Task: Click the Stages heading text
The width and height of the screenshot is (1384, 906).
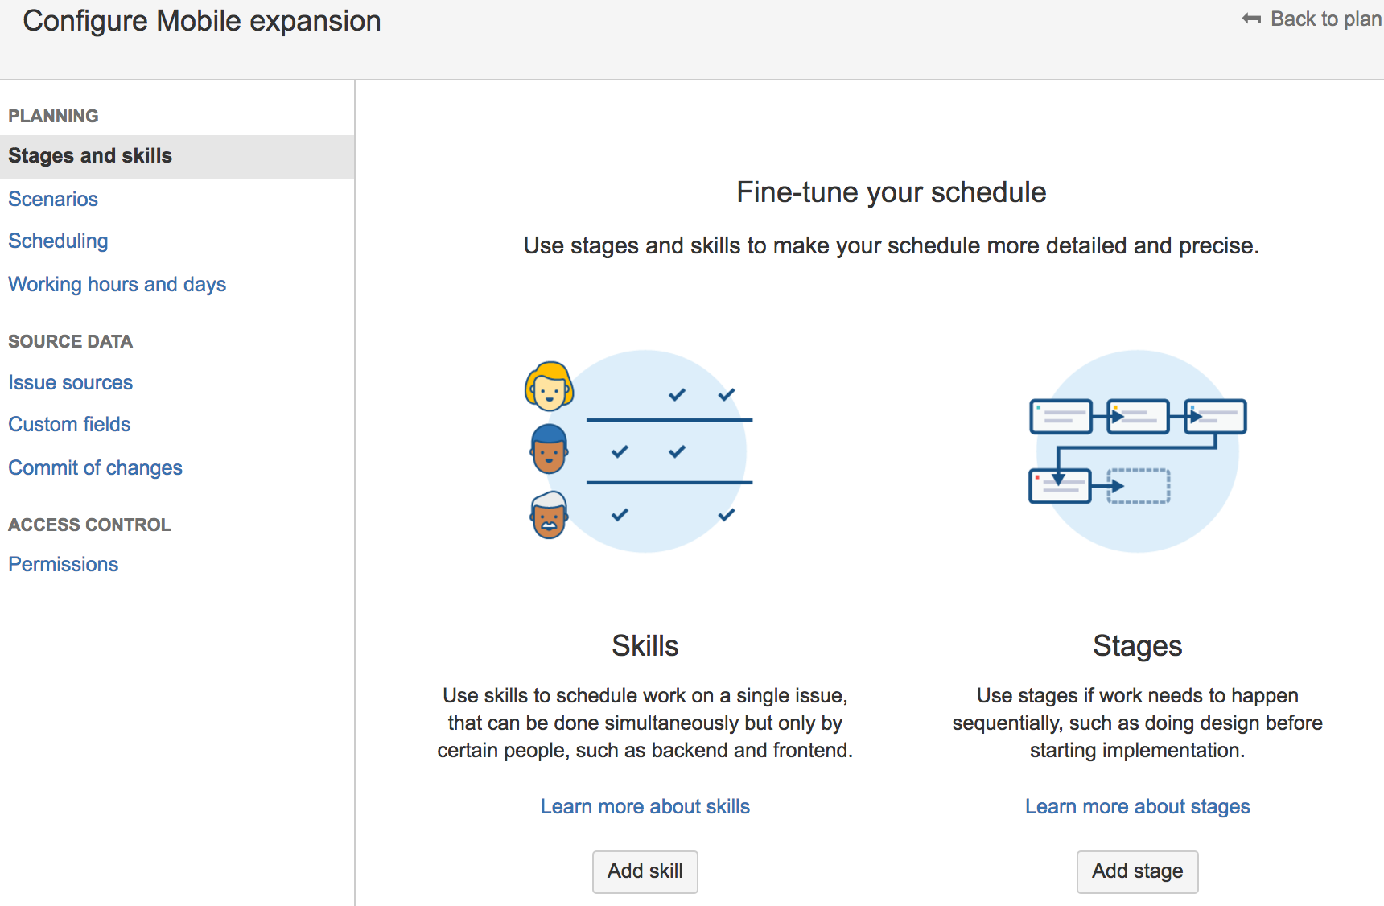Action: click(x=1138, y=647)
